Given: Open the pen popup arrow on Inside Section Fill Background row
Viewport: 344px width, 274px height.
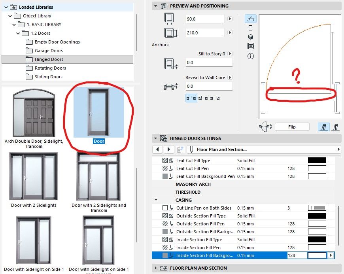Looking at the screenshot, I should (x=331, y=255).
